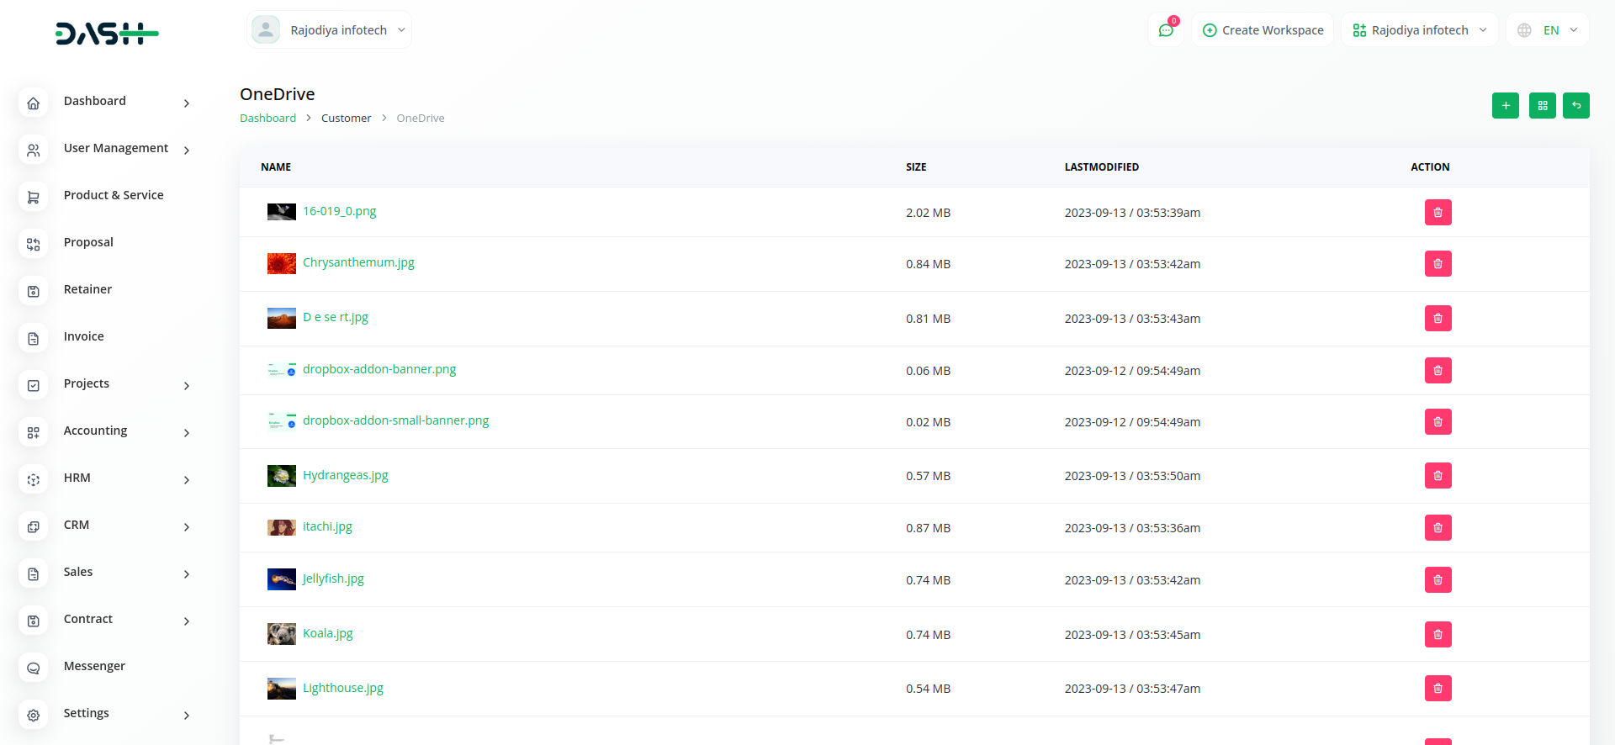Open Rajodiya infotech workspace dropdown
The height and width of the screenshot is (745, 1615).
click(x=1419, y=30)
